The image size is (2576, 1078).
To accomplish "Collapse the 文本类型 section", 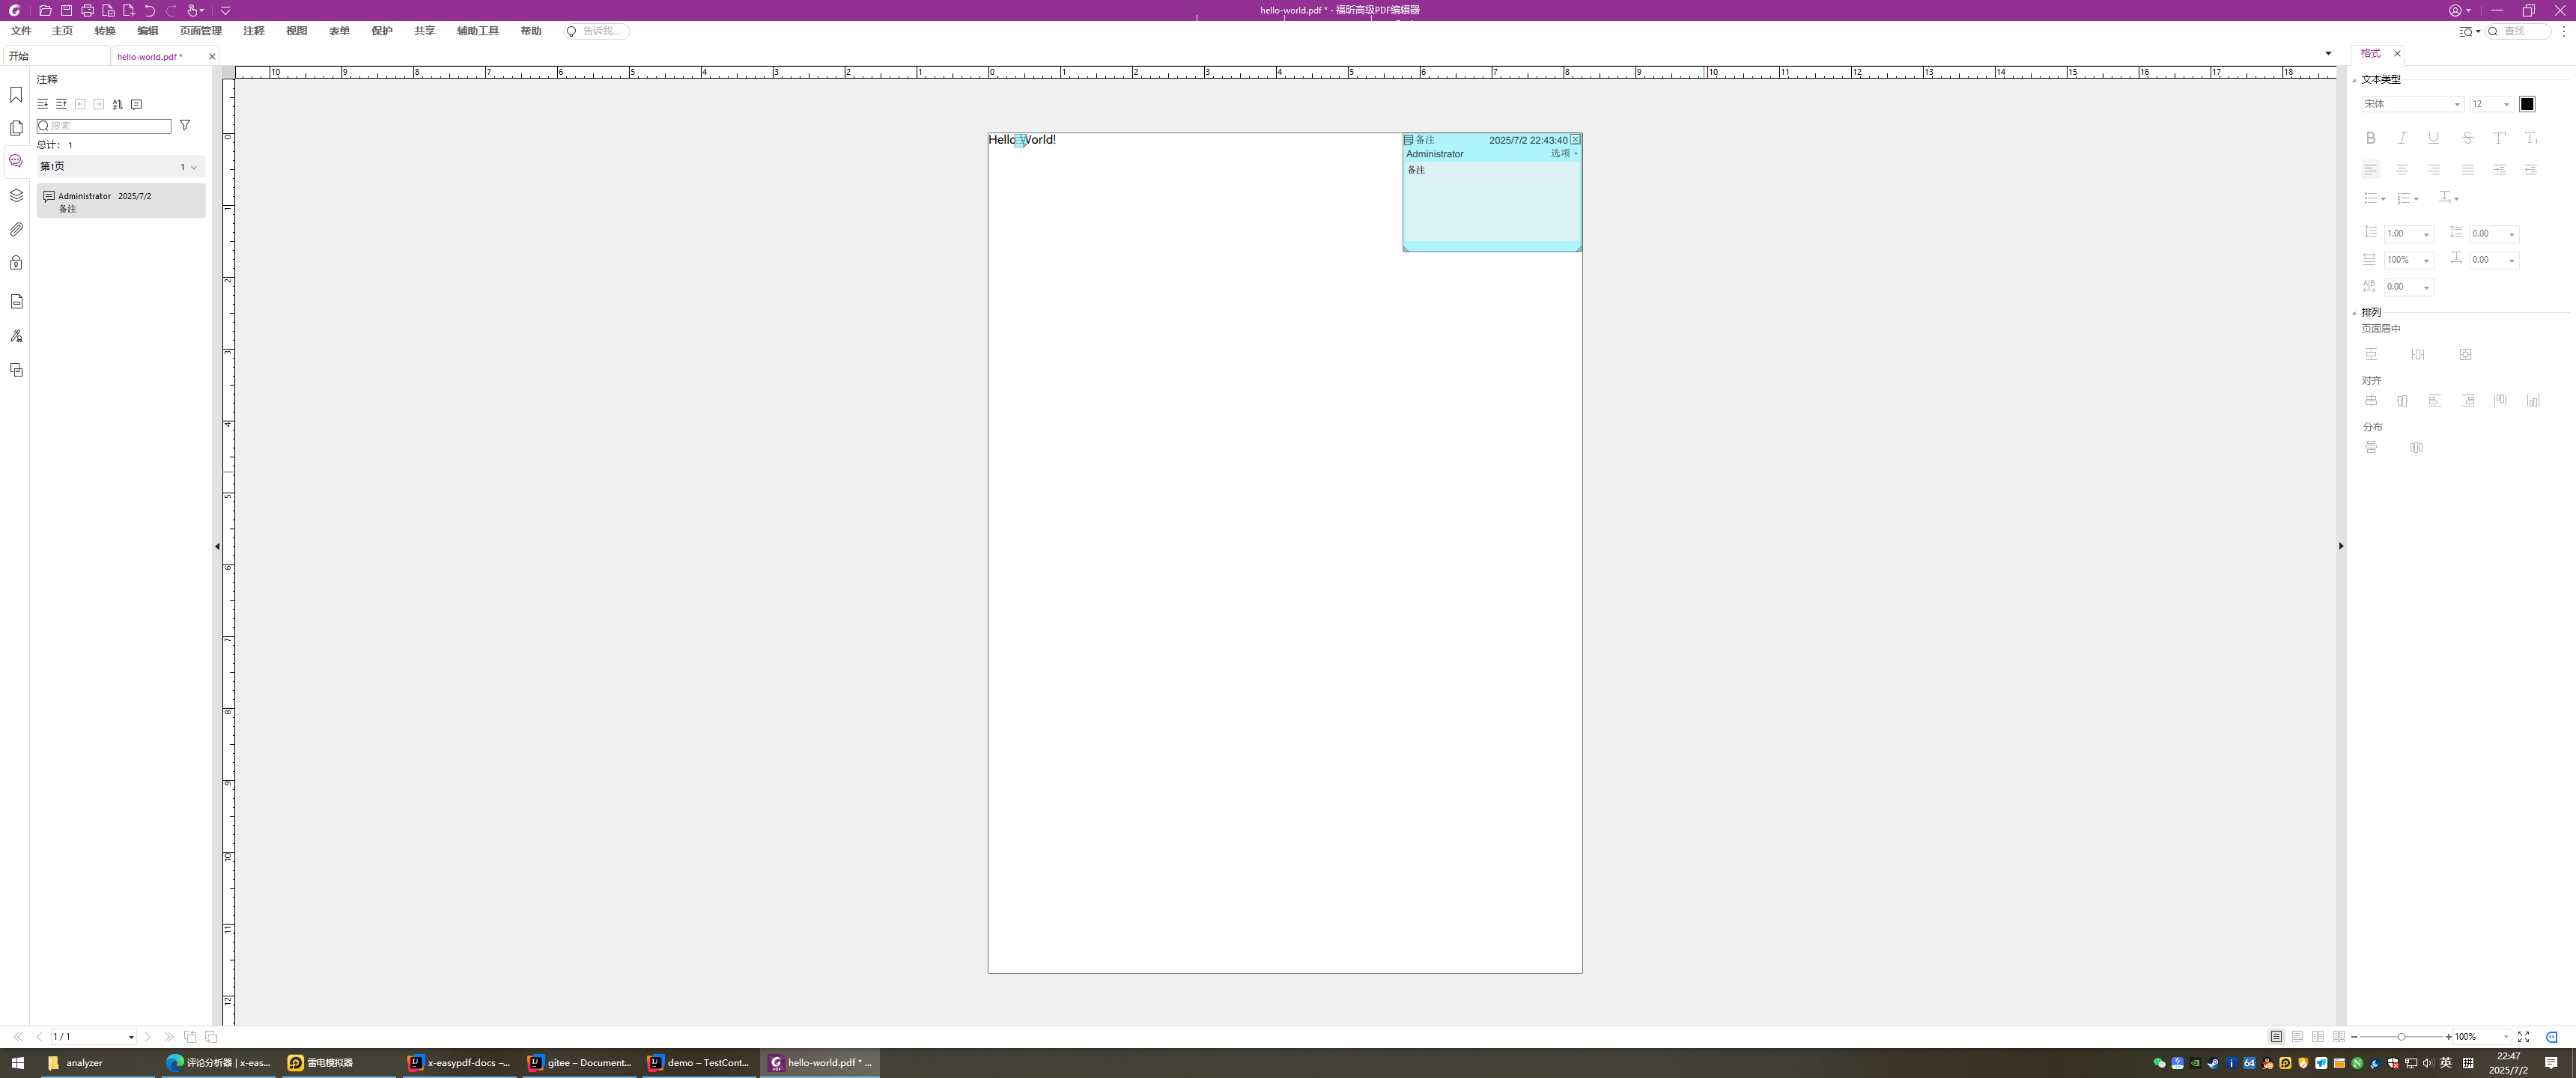I will click(2355, 80).
